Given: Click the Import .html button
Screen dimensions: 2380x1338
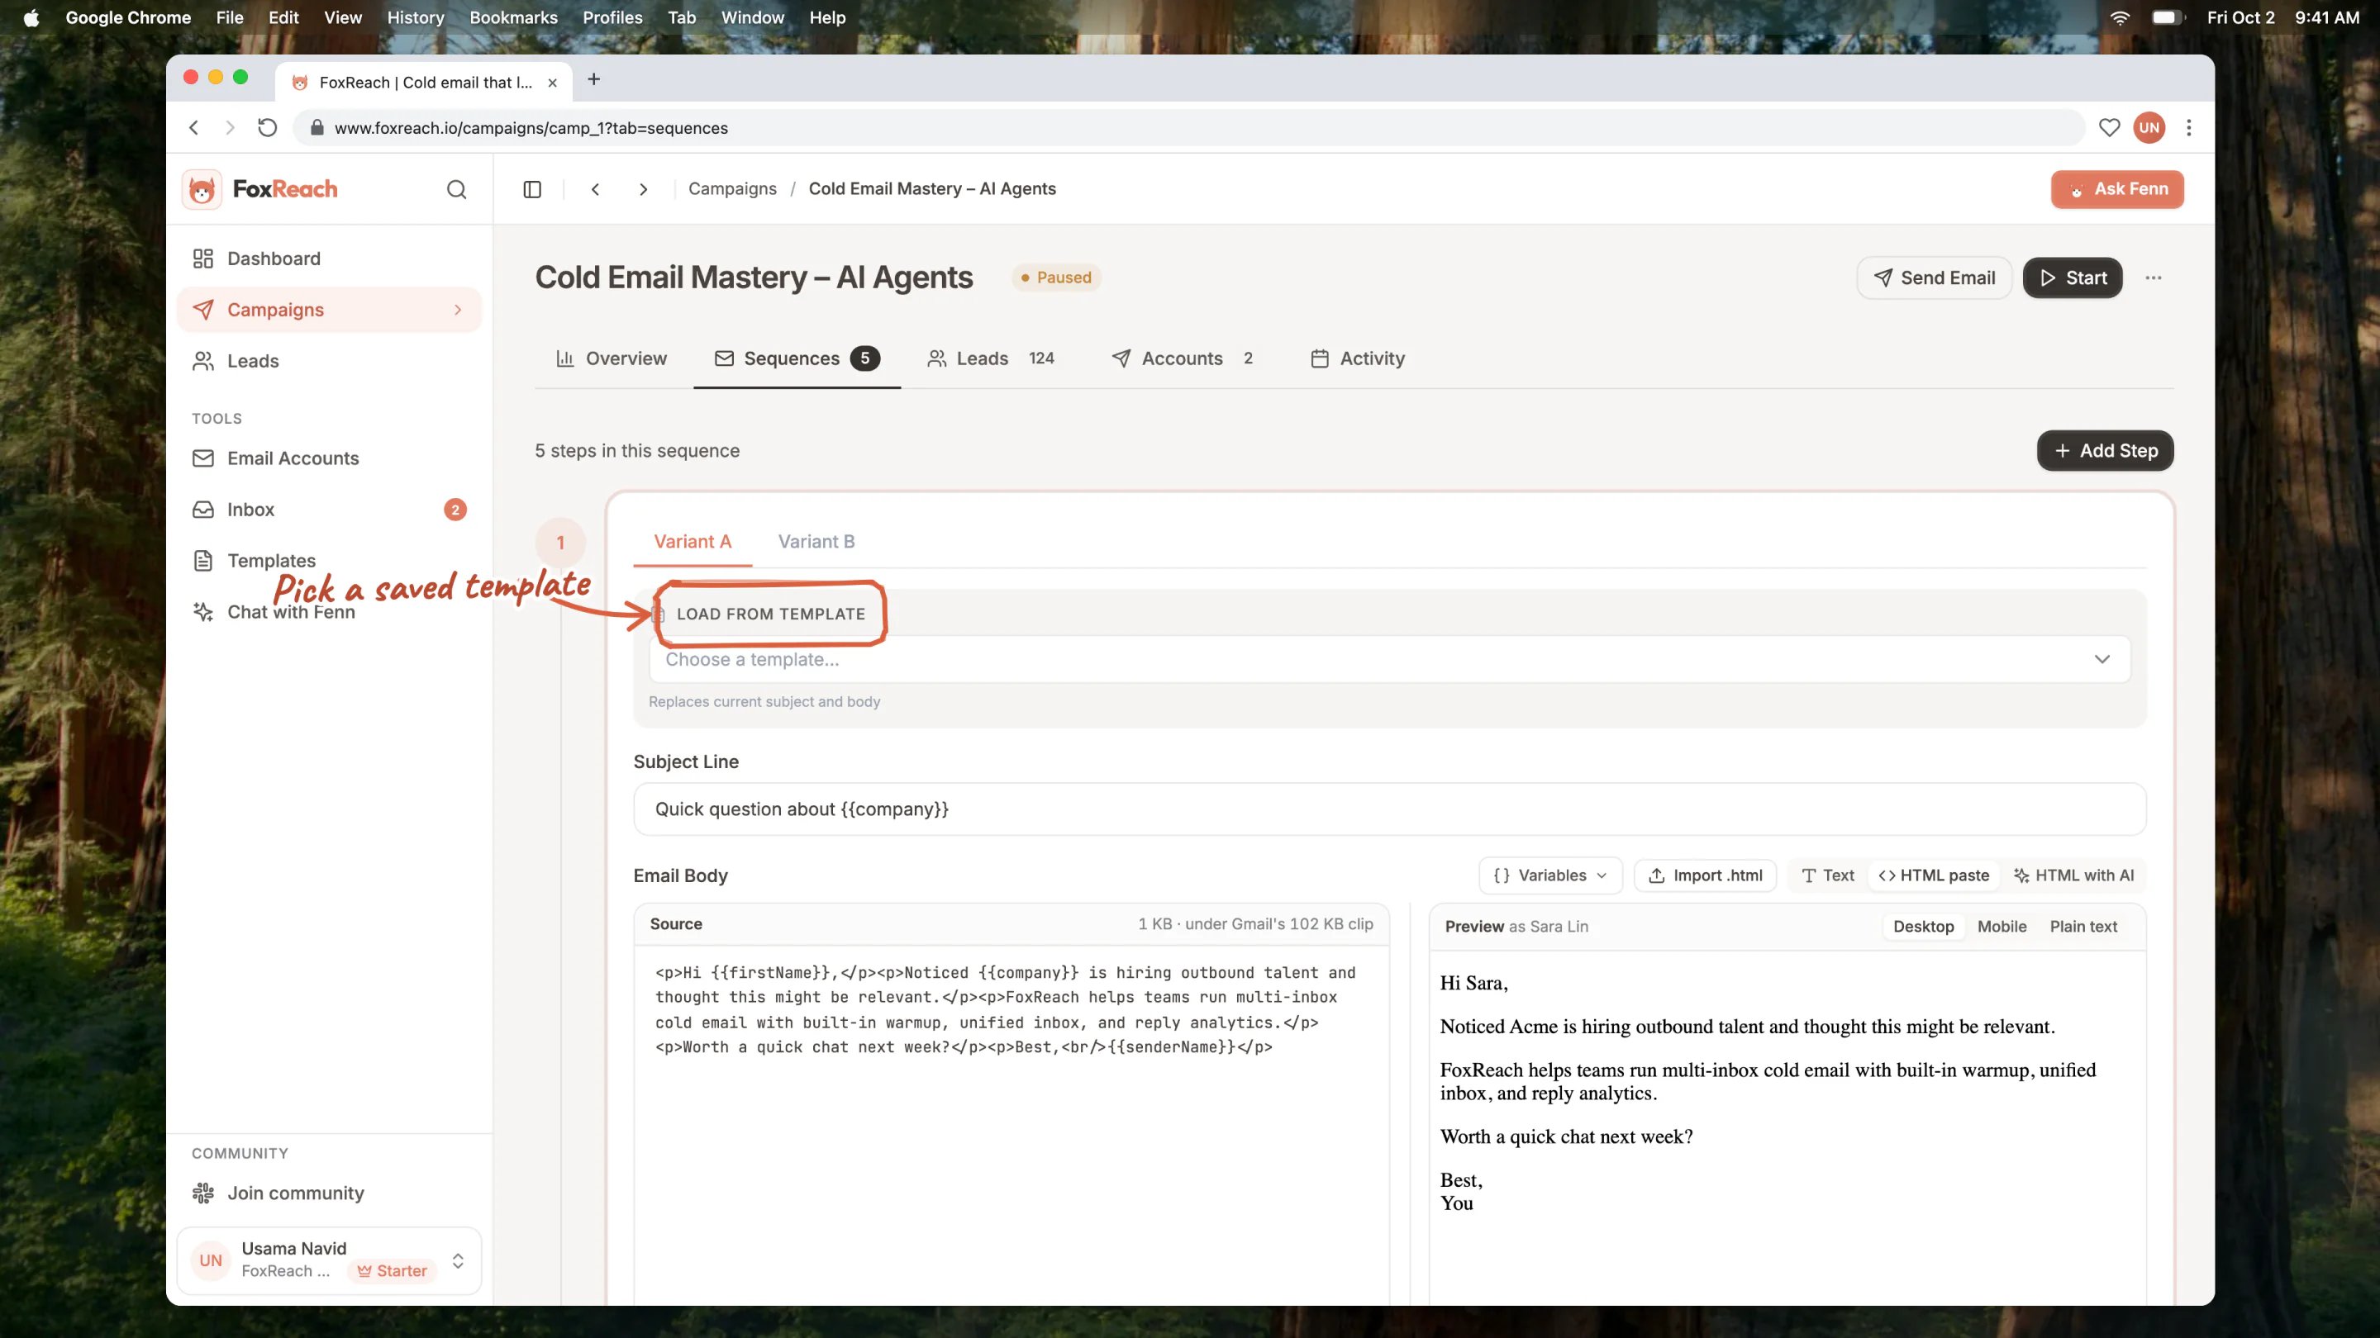Looking at the screenshot, I should point(1706,875).
